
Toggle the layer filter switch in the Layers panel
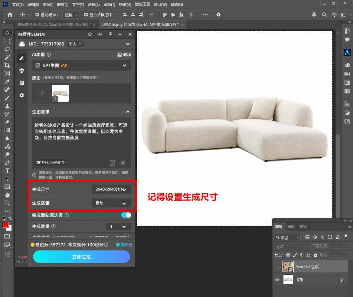tap(346, 236)
